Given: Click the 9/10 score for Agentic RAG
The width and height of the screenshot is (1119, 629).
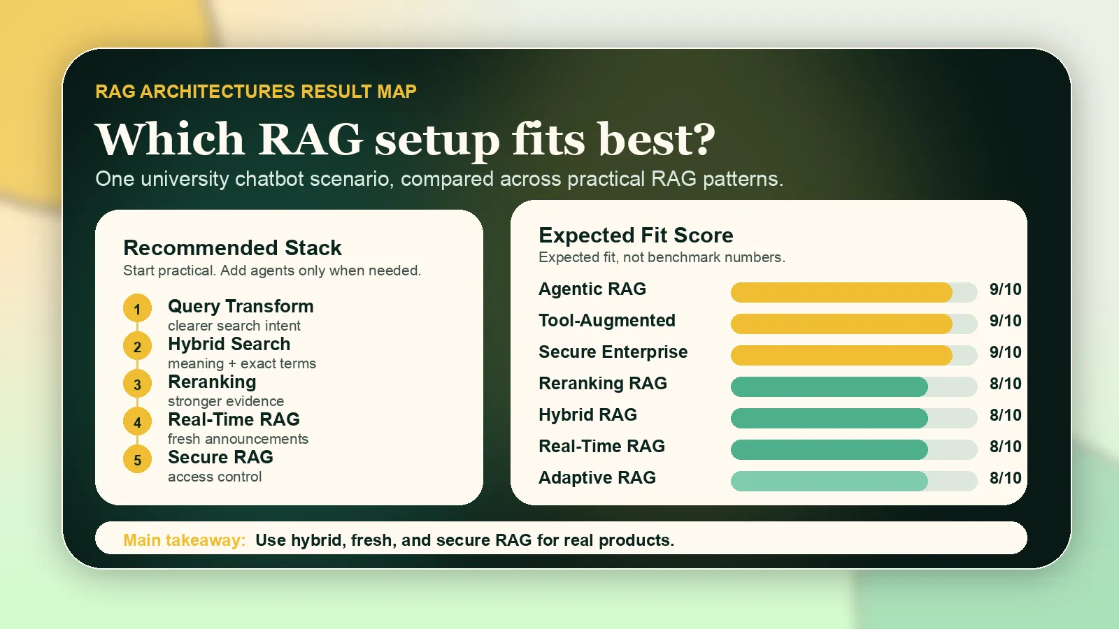Looking at the screenshot, I should pyautogui.click(x=1006, y=289).
